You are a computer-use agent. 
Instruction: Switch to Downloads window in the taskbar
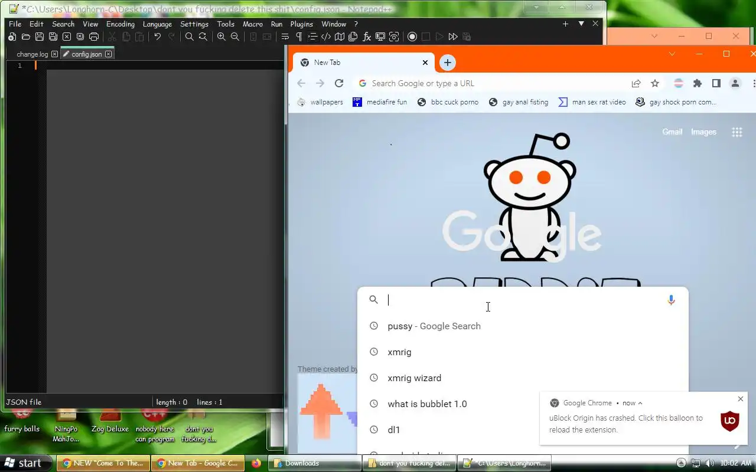click(x=315, y=463)
